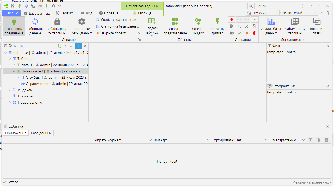Close the Отображение panel
This screenshot has width=334, height=187.
pyautogui.click(x=328, y=86)
